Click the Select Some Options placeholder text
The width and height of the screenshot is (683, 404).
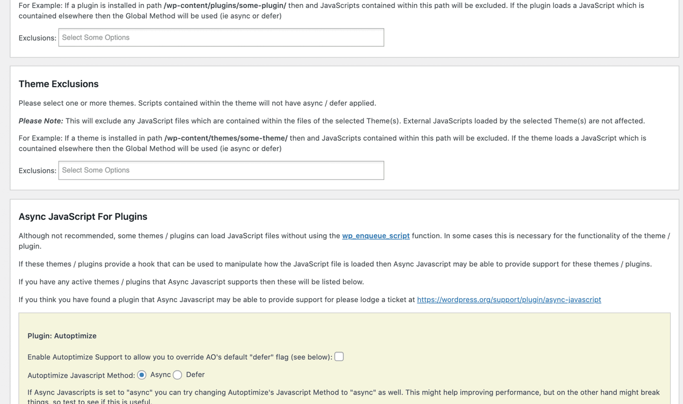(96, 37)
